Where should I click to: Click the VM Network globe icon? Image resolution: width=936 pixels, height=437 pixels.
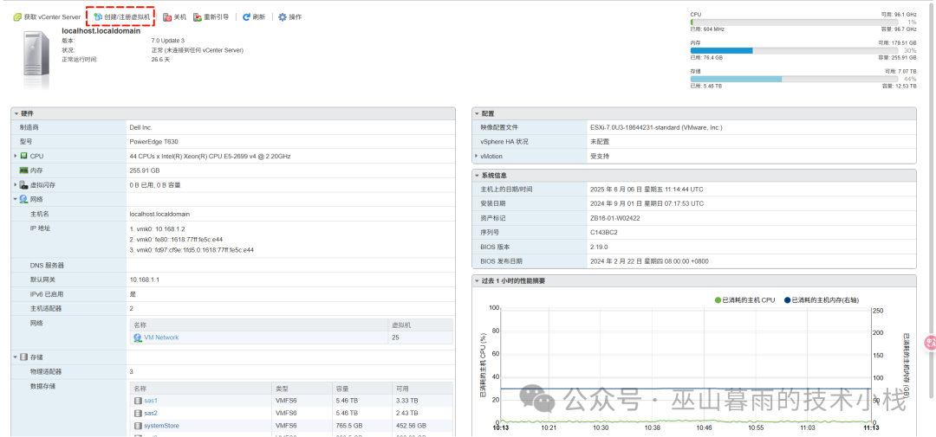(138, 337)
